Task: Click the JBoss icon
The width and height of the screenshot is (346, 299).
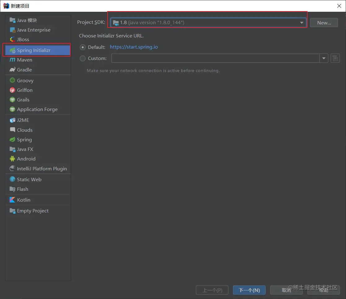Action: 12,40
